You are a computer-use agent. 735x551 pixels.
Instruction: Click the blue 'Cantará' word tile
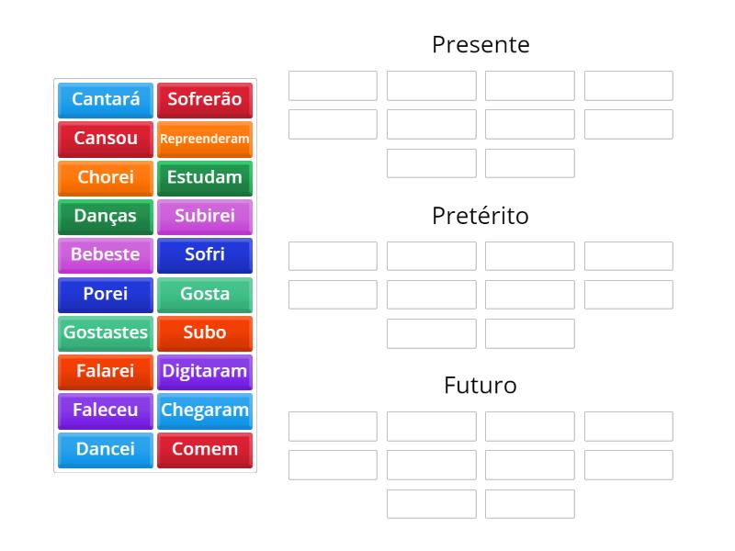[106, 99]
